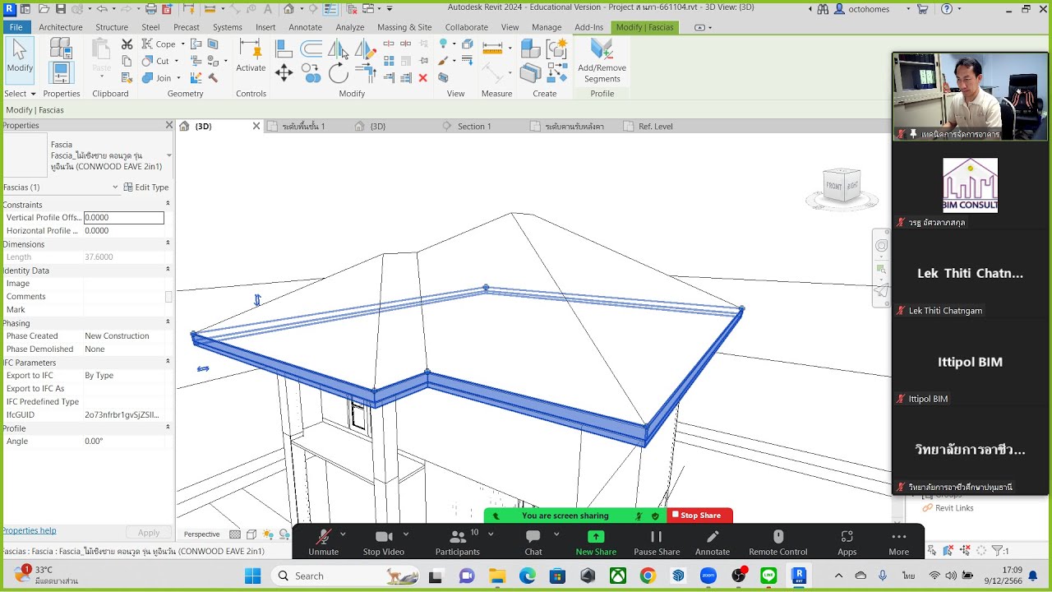Click the Edit Type button
This screenshot has width=1052, height=592.
[146, 187]
